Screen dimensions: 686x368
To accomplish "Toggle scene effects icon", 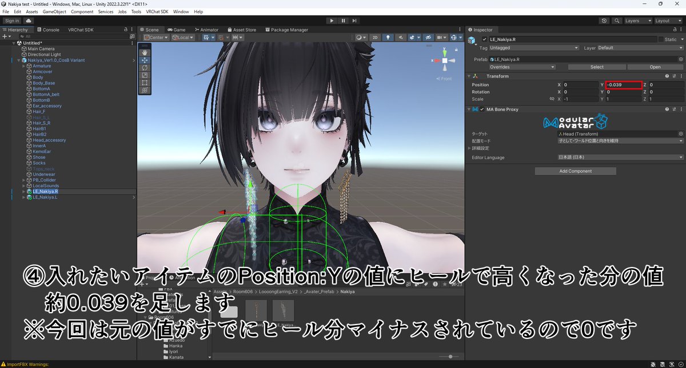I will pyautogui.click(x=413, y=37).
